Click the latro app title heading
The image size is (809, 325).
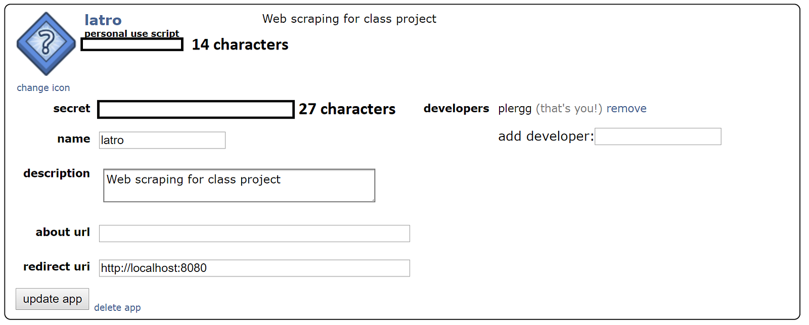click(x=103, y=20)
